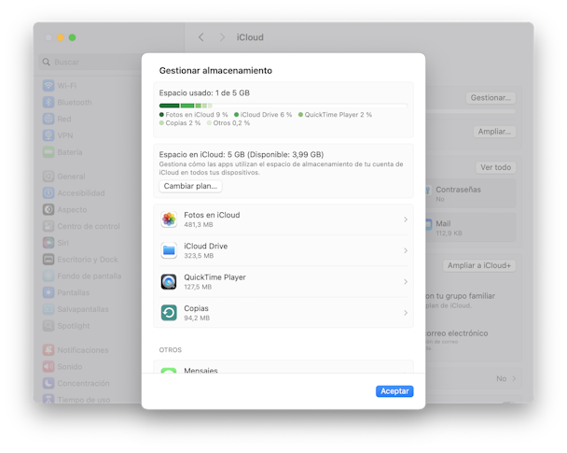Click the 94,2 MB size text
The image size is (567, 453).
197,319
